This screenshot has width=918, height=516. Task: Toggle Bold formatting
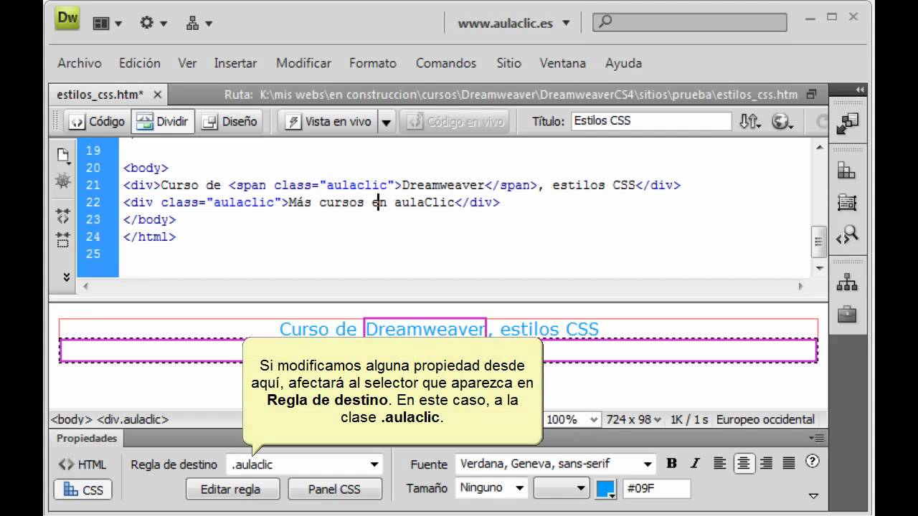pos(672,464)
